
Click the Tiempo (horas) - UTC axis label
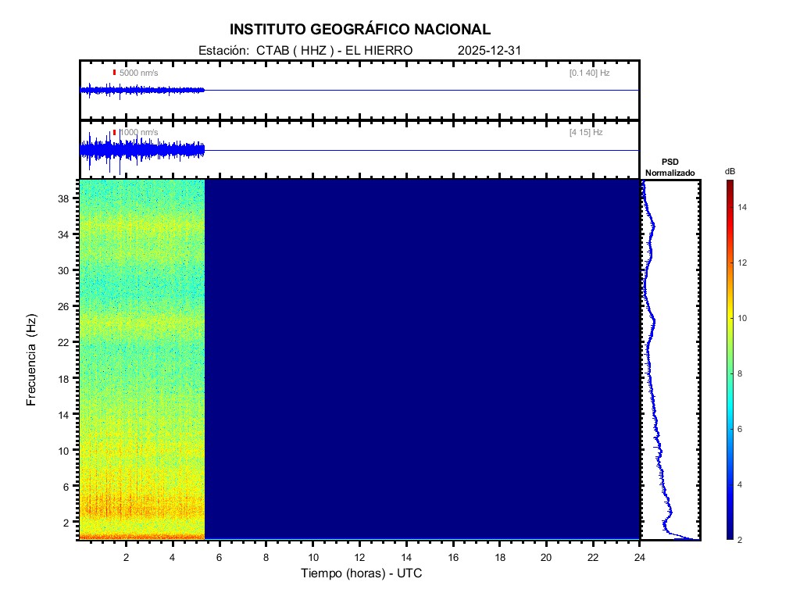[x=362, y=573]
